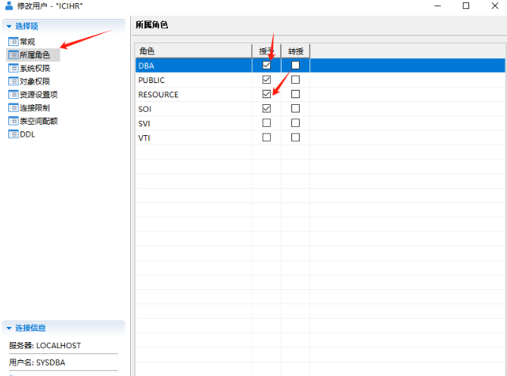Open the 常规 settings page
507x376 pixels.
point(27,42)
